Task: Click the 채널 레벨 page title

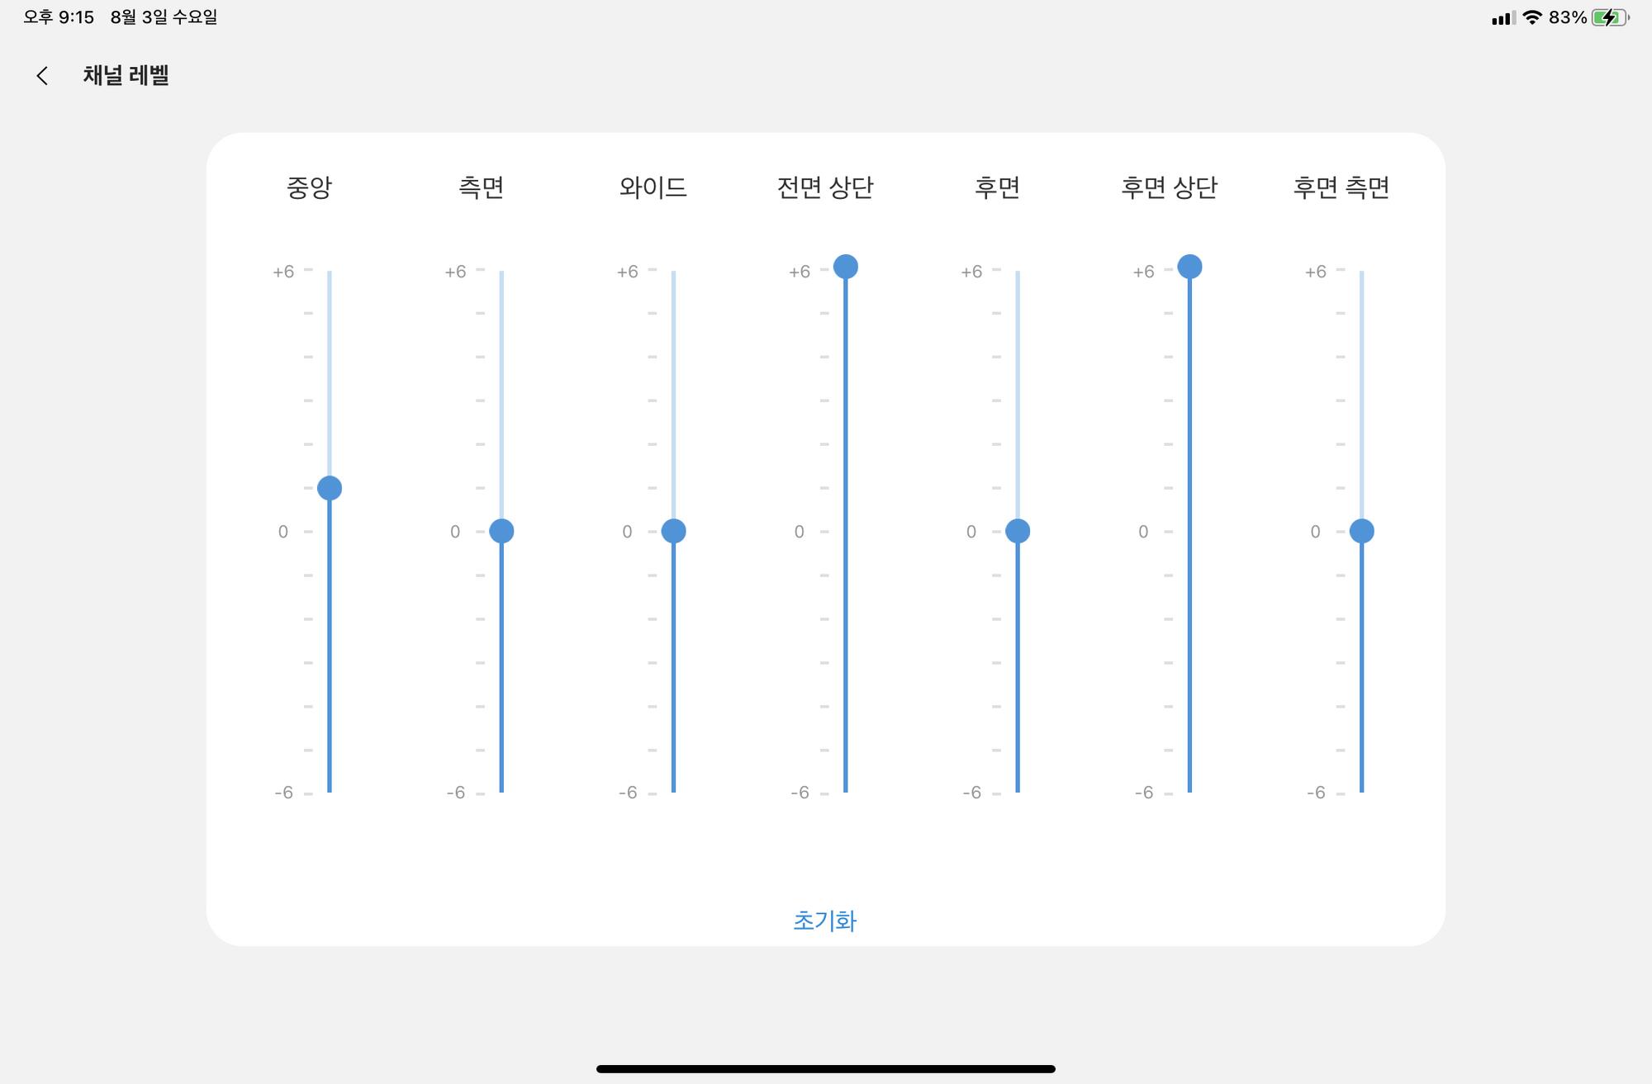Action: coord(126,76)
